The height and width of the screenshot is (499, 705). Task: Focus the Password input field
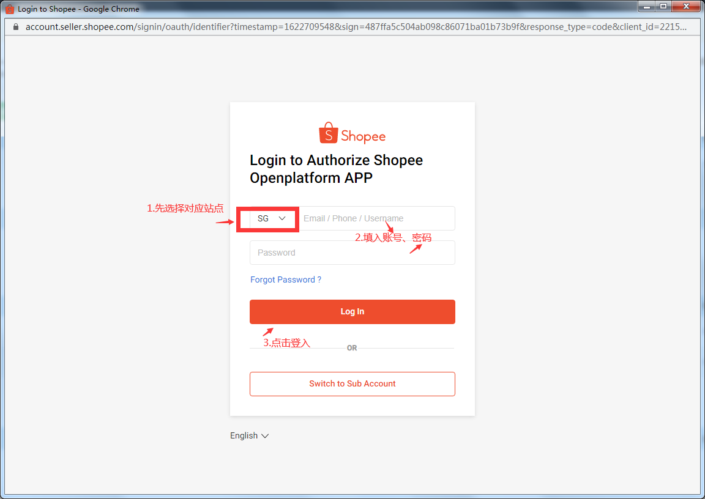352,253
